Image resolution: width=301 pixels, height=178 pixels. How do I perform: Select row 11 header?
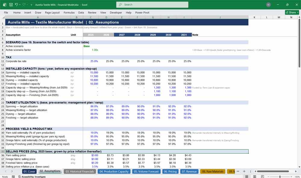pyautogui.click(x=2, y=61)
